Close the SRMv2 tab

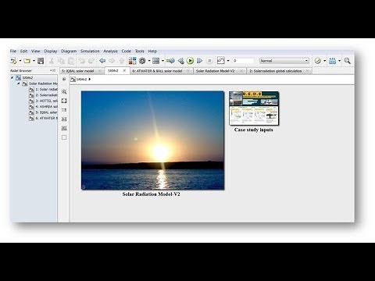click(x=124, y=70)
